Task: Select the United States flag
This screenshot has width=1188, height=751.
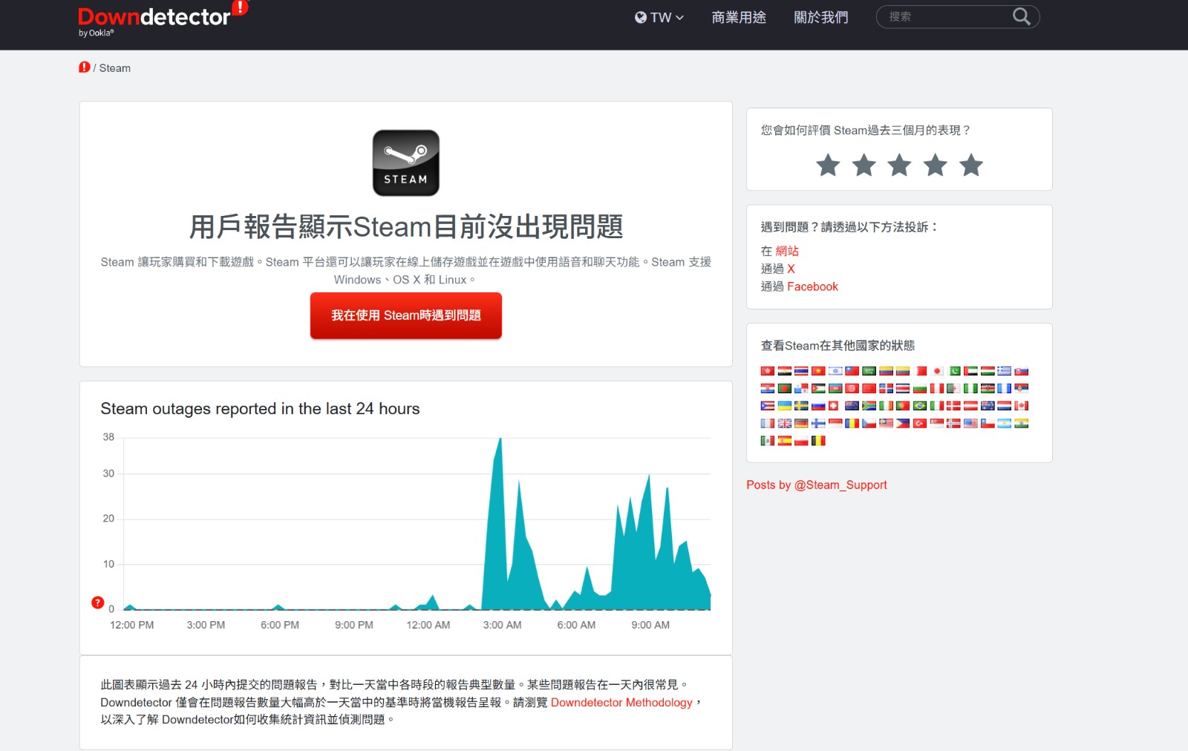Action: (x=969, y=422)
